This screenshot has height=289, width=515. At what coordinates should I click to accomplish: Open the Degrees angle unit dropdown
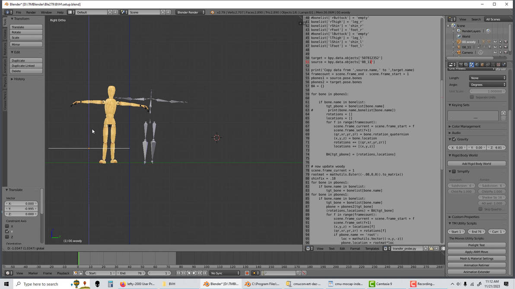(488, 85)
